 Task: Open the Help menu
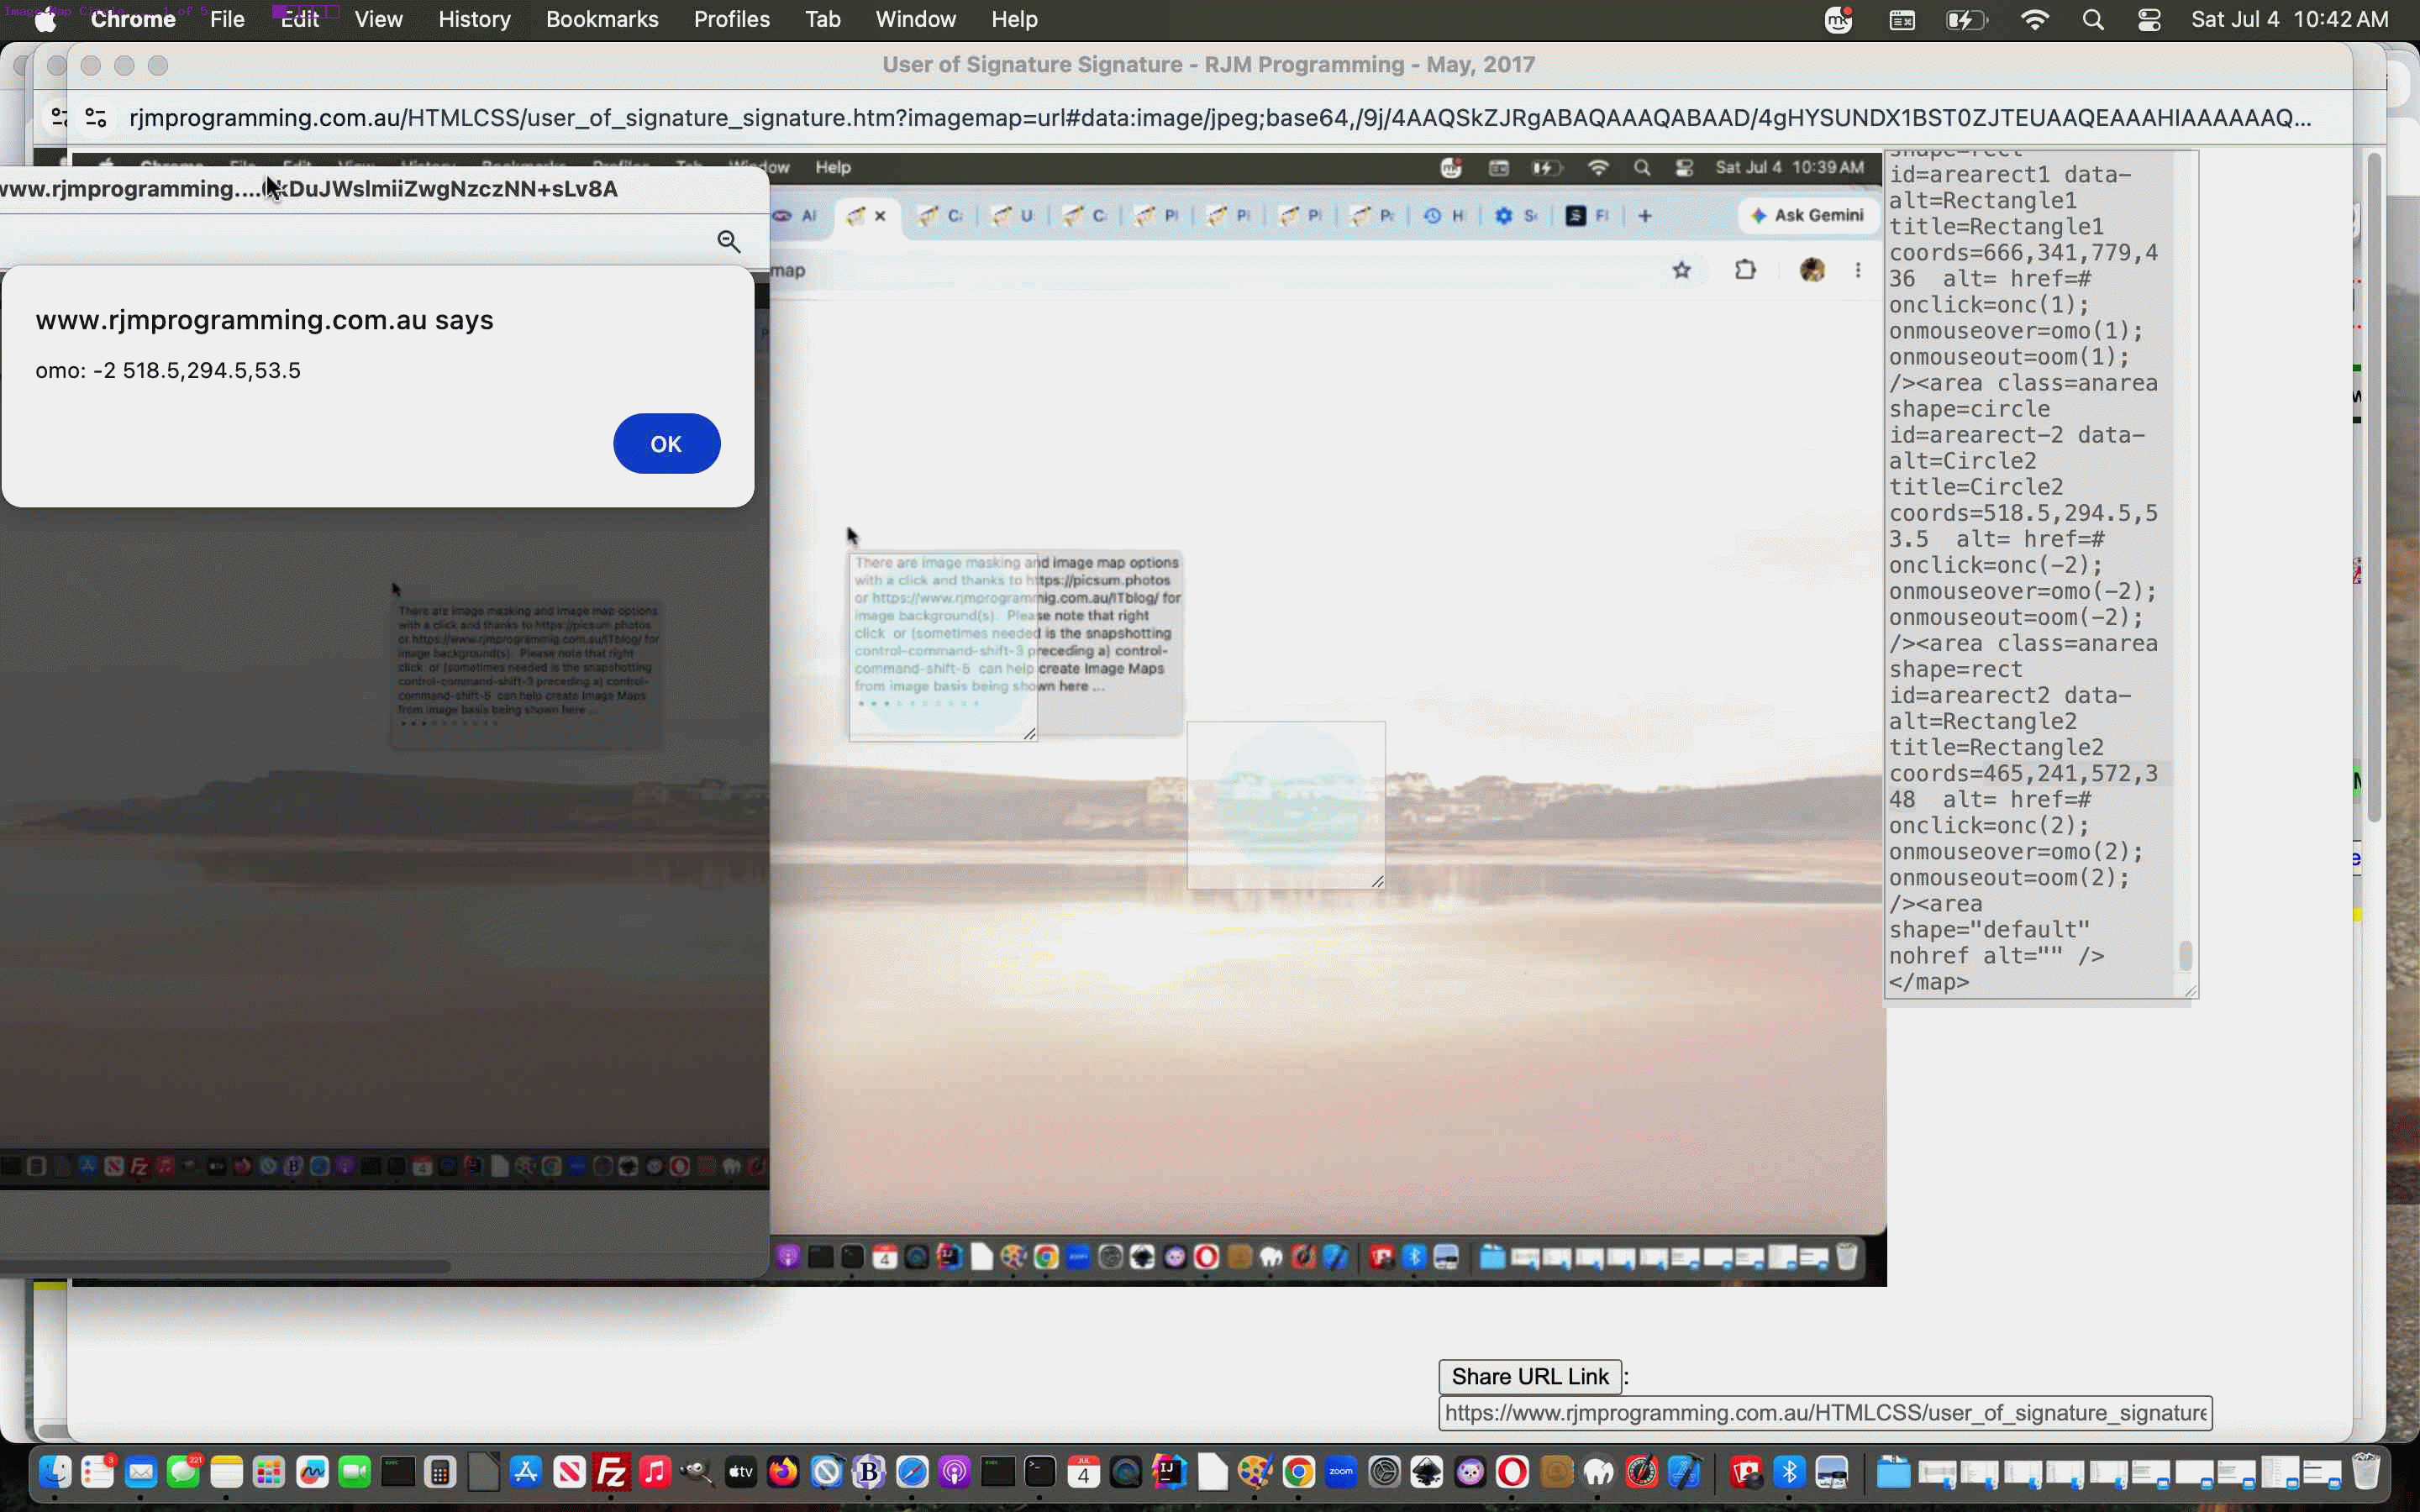click(x=1014, y=19)
